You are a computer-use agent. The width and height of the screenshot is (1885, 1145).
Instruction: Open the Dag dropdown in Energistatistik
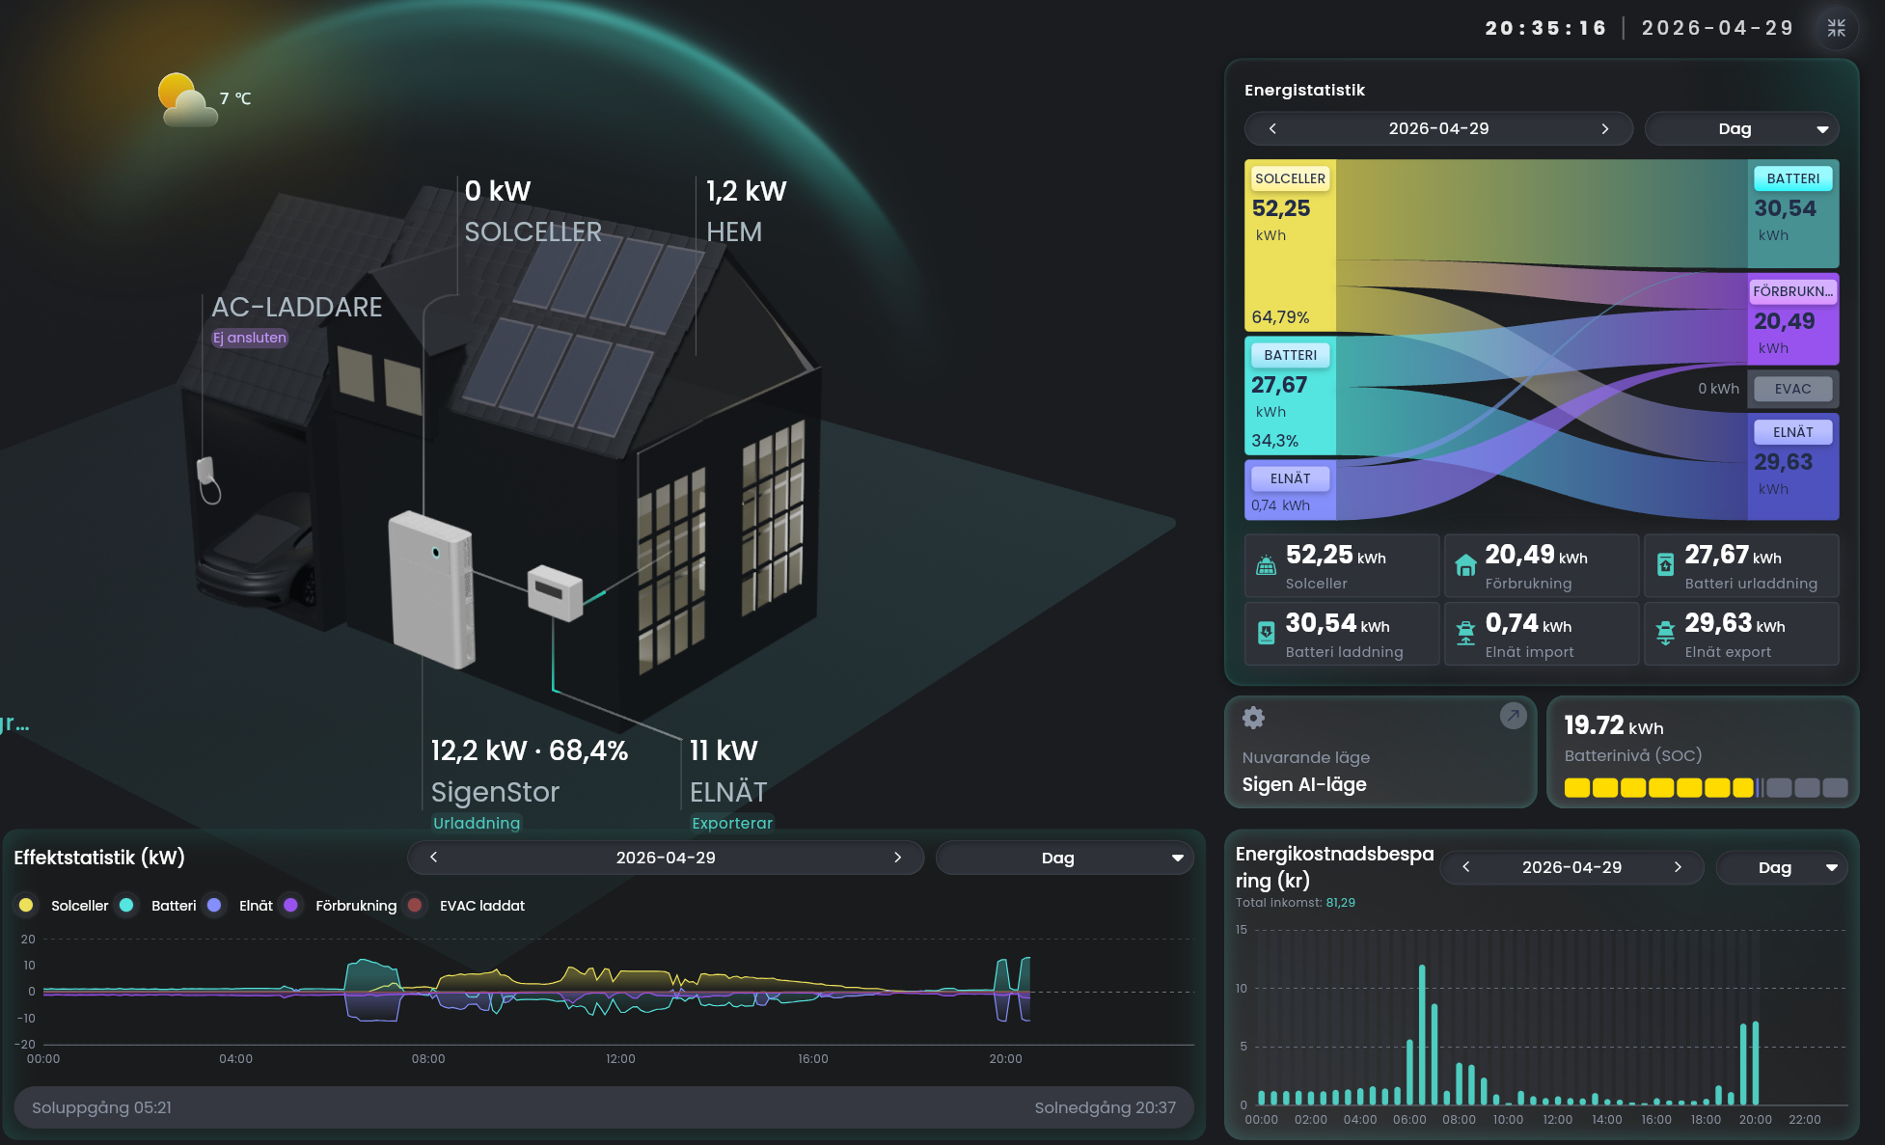click(1741, 128)
